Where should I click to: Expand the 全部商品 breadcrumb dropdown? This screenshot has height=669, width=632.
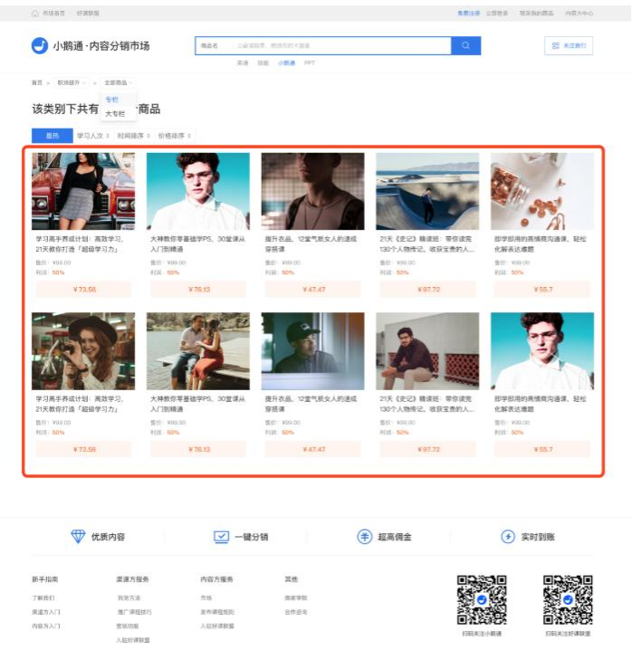pos(119,82)
